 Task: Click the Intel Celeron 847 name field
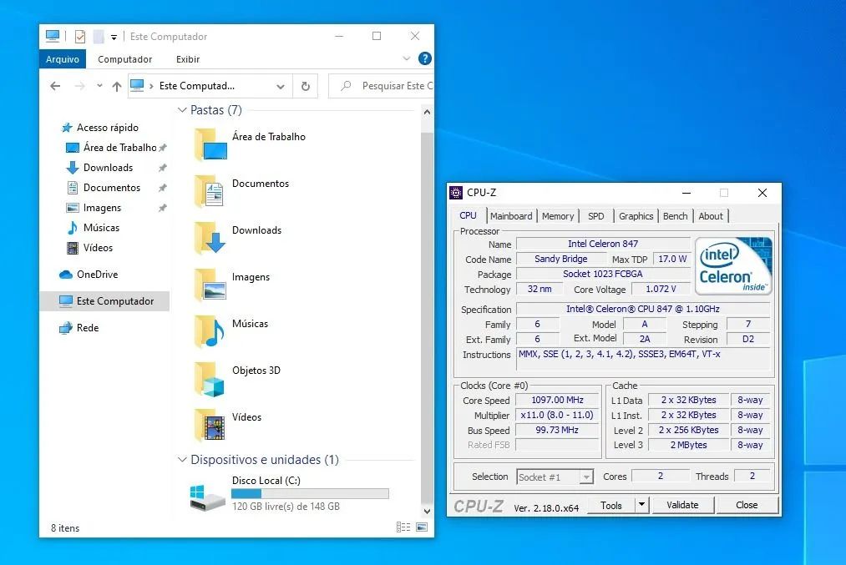point(603,244)
